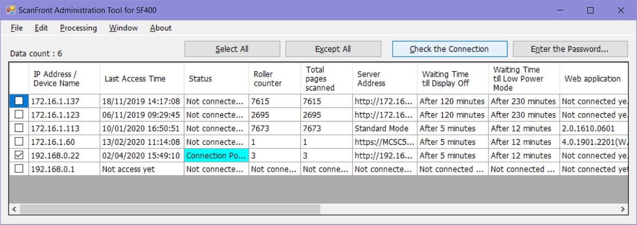Tick the checkbox for 172.16.1.137

click(x=19, y=101)
